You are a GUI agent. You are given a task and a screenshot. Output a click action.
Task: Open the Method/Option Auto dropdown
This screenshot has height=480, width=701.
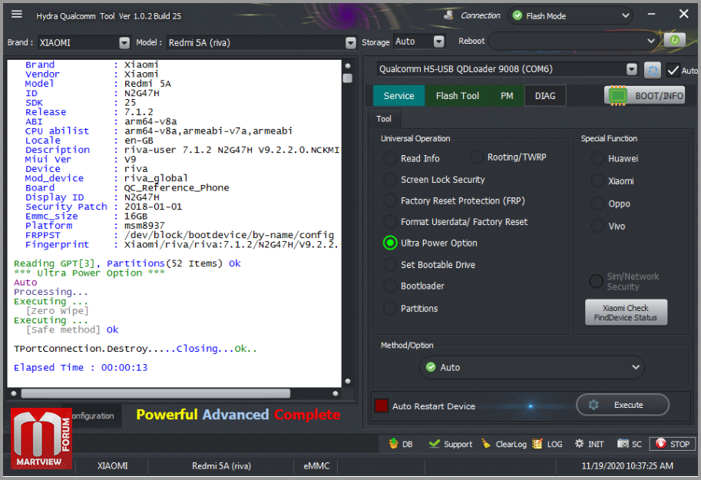[x=531, y=367]
